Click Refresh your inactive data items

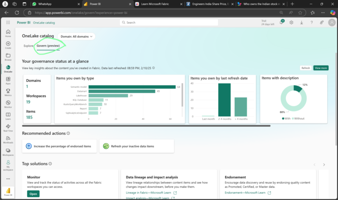[137, 146]
